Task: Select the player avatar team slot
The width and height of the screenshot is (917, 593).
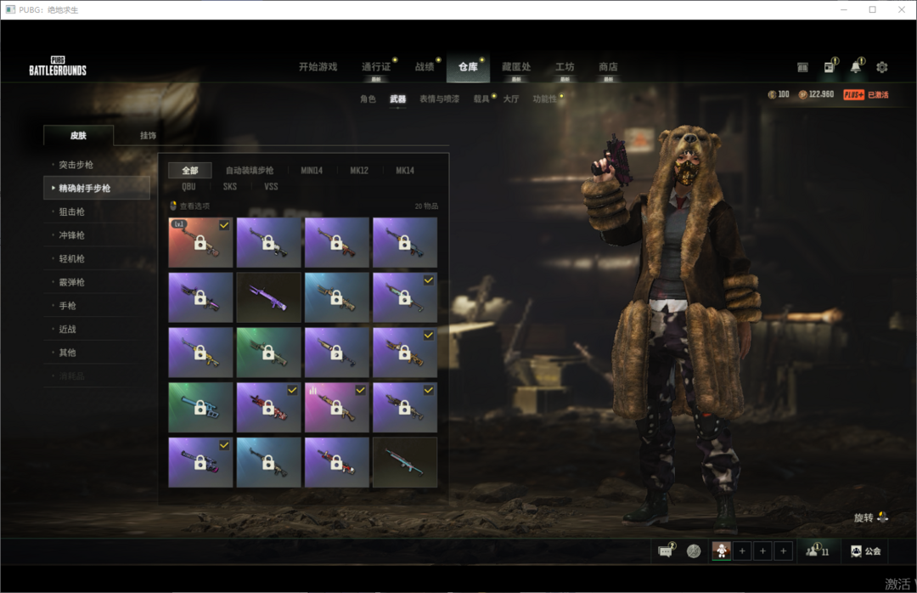Action: pyautogui.click(x=722, y=551)
